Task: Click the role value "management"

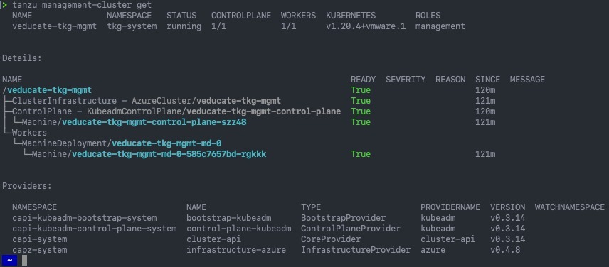Action: pyautogui.click(x=440, y=26)
